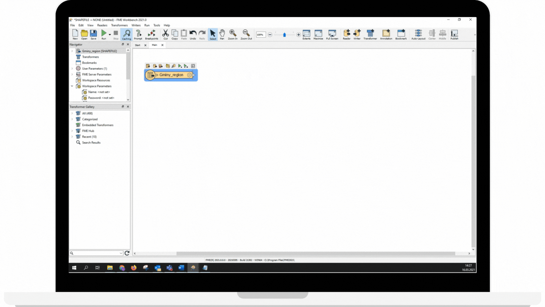
Task: Add a Bookmark from the toolbar
Action: tap(401, 34)
